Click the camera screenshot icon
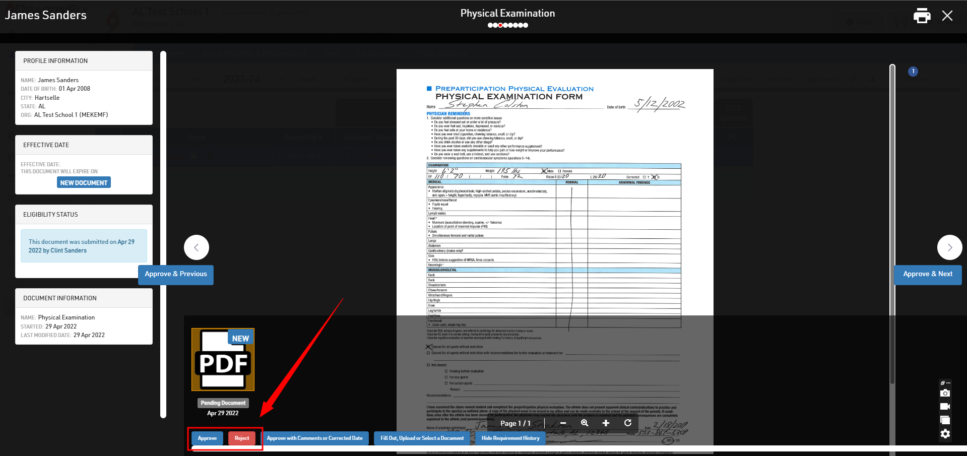The image size is (967, 456). [945, 393]
